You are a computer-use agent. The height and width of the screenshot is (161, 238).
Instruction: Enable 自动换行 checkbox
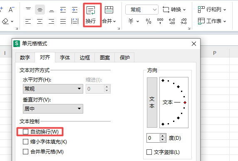(x=25, y=131)
